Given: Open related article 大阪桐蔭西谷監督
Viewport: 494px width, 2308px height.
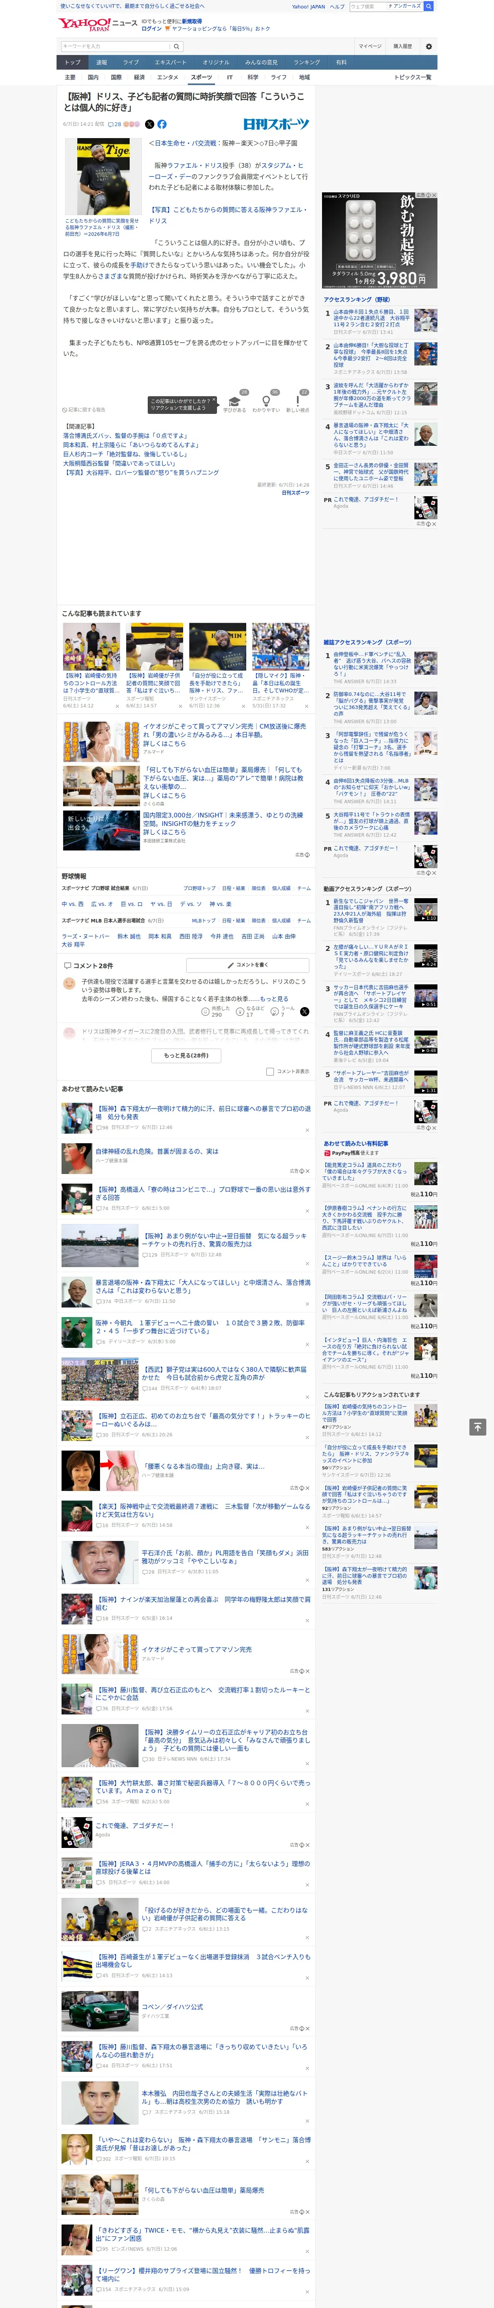Looking at the screenshot, I should point(119,463).
